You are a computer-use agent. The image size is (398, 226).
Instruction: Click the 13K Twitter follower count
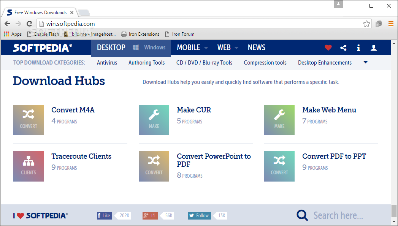point(220,216)
